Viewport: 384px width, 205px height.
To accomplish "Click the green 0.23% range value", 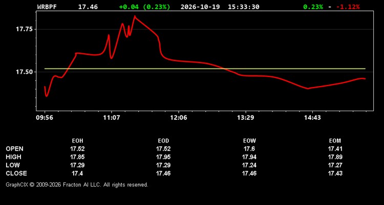I will point(313,7).
